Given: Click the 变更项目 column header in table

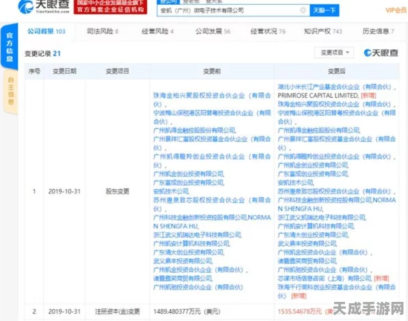Looking at the screenshot, I should tap(117, 71).
